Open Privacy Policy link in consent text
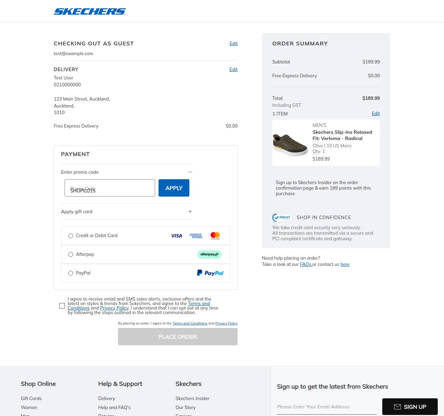This screenshot has height=416, width=444. pos(114,308)
